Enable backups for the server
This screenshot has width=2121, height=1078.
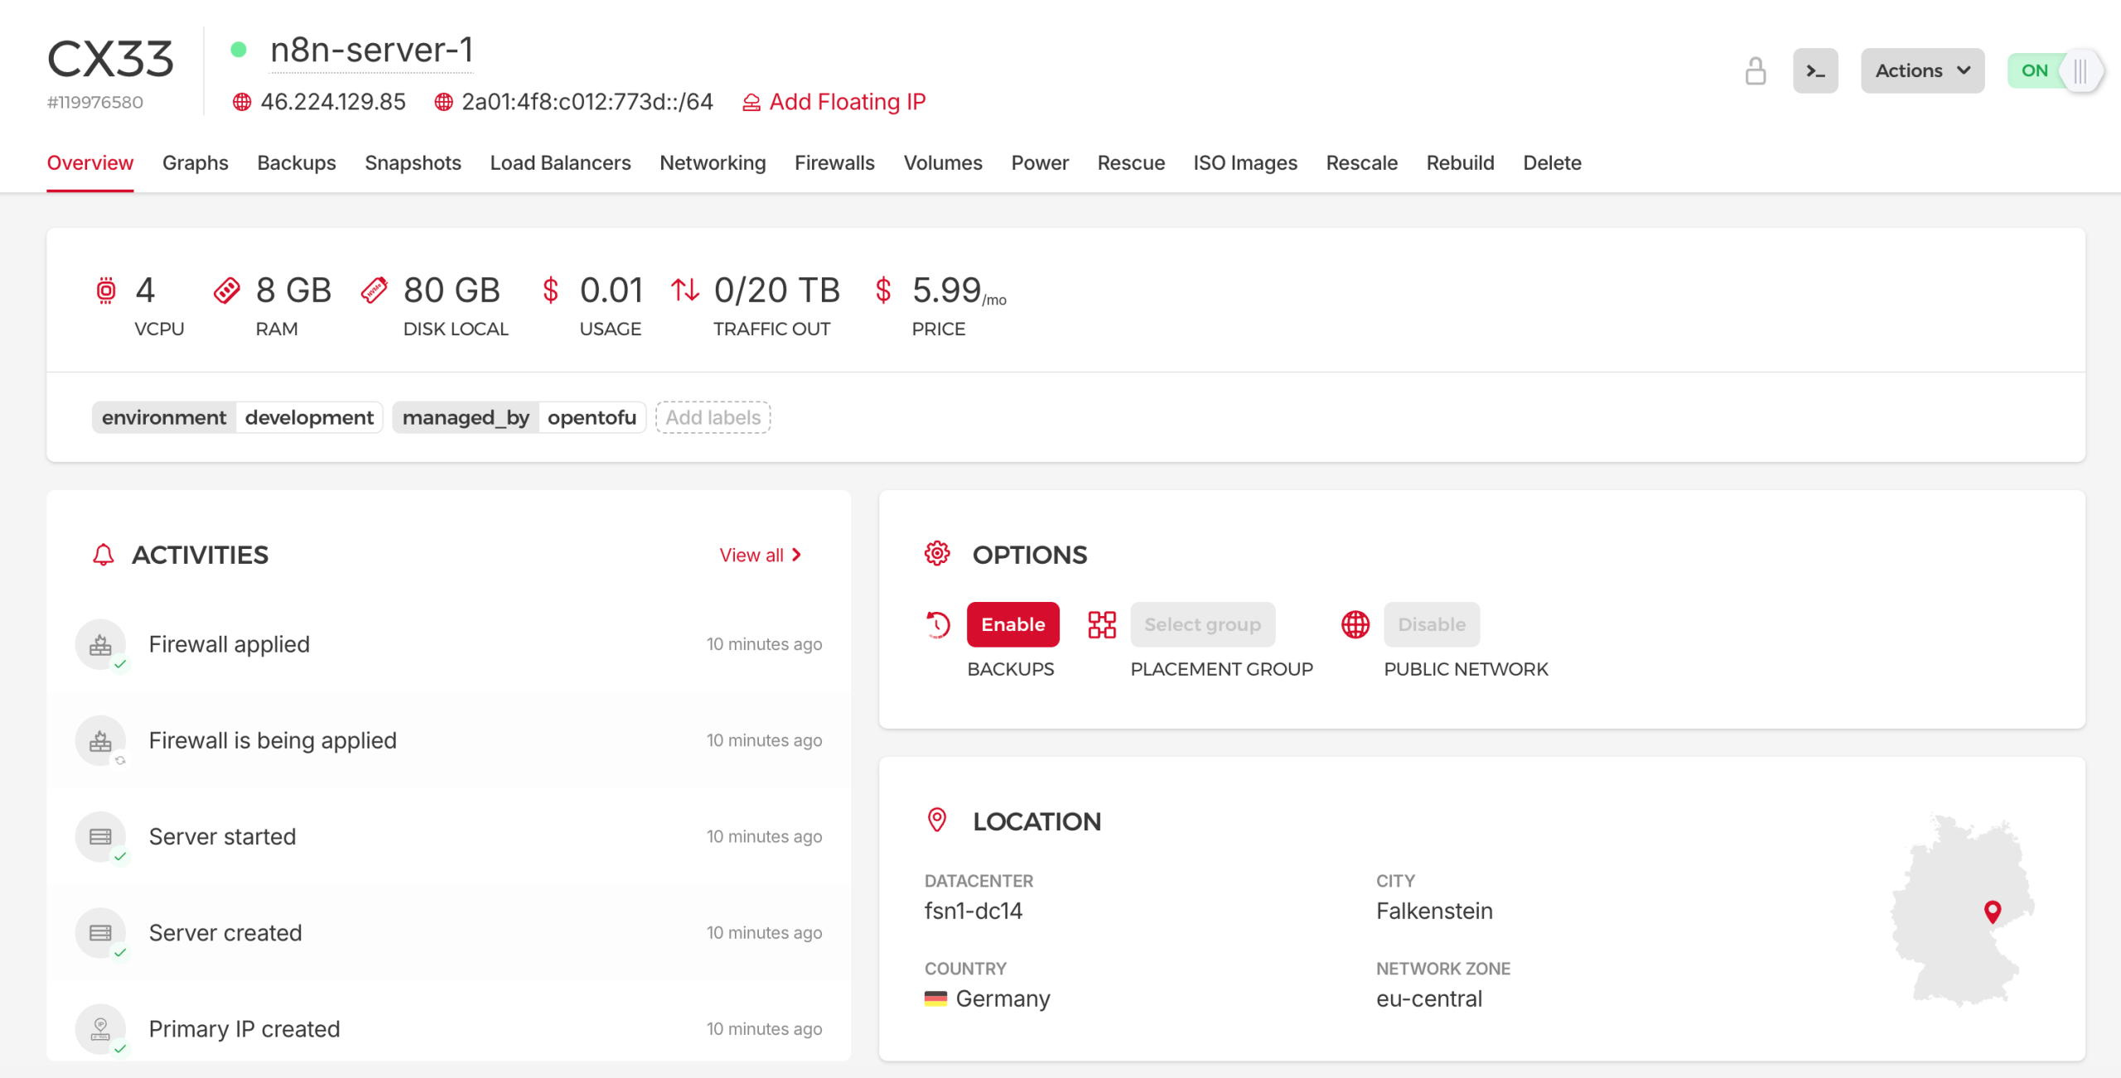click(1012, 624)
